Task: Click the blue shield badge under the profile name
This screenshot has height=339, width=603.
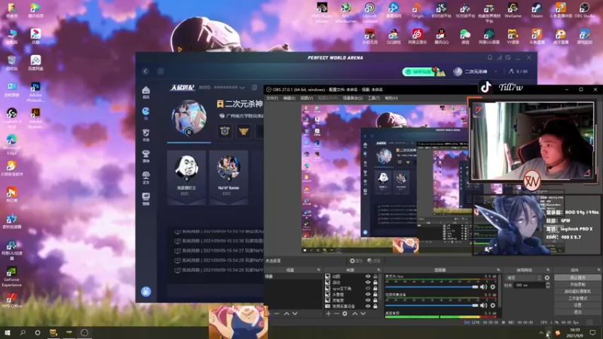Action: click(225, 131)
